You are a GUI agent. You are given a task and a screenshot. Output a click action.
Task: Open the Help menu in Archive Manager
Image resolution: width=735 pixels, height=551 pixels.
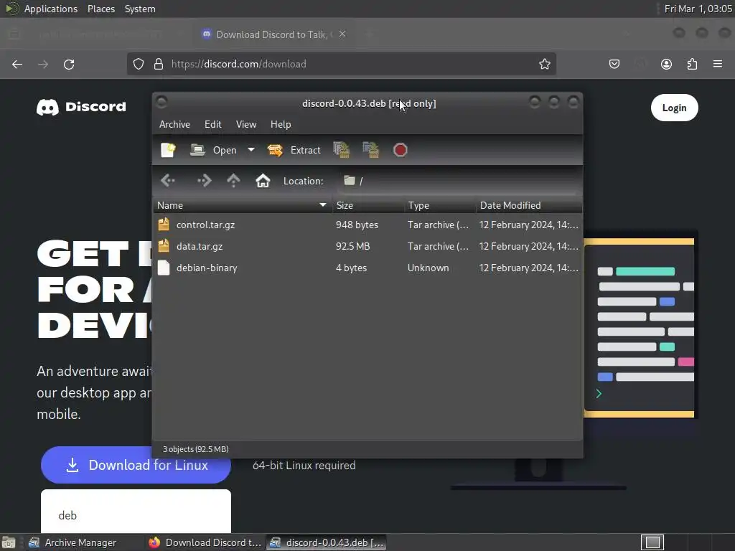(x=281, y=124)
